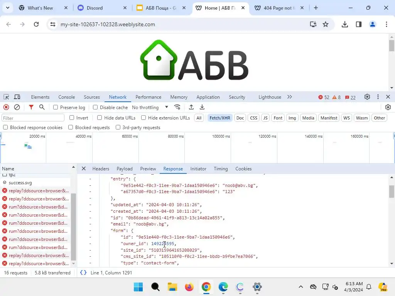Clear the network log
This screenshot has width=395, height=296.
pos(17,108)
